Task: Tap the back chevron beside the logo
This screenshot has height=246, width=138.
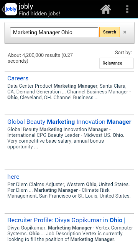Action: point(3,9)
